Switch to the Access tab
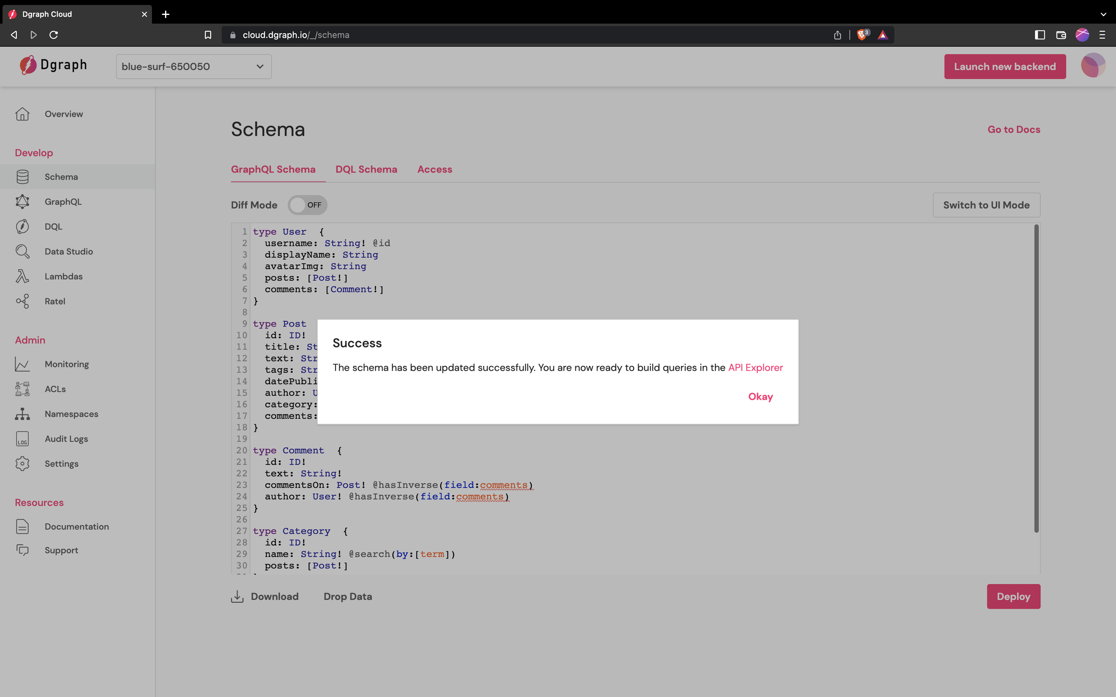The width and height of the screenshot is (1116, 697). tap(434, 169)
